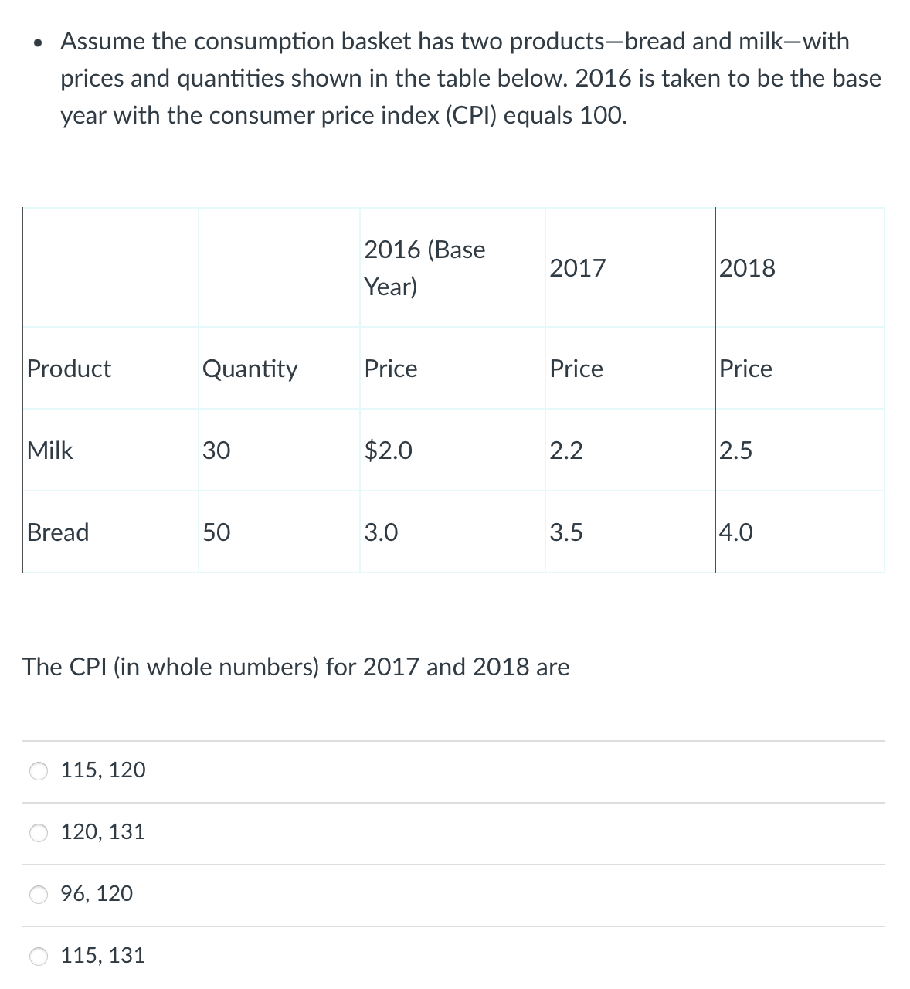Click the answer text 115, 120
Screen dimensions: 910x989
pyautogui.click(x=102, y=770)
